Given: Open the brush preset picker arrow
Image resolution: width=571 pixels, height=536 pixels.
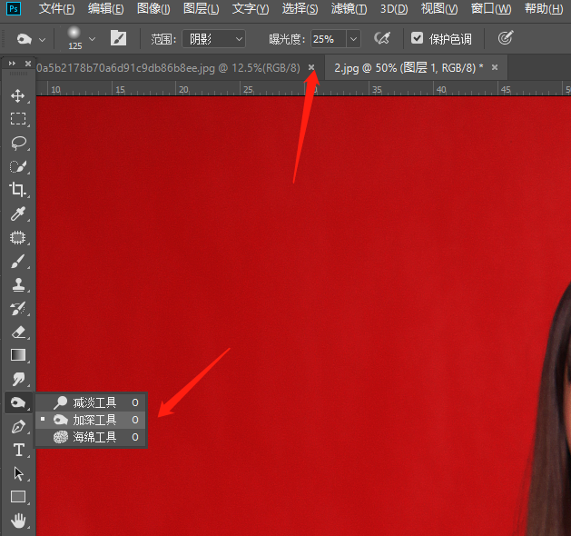Looking at the screenshot, I should coord(92,39).
